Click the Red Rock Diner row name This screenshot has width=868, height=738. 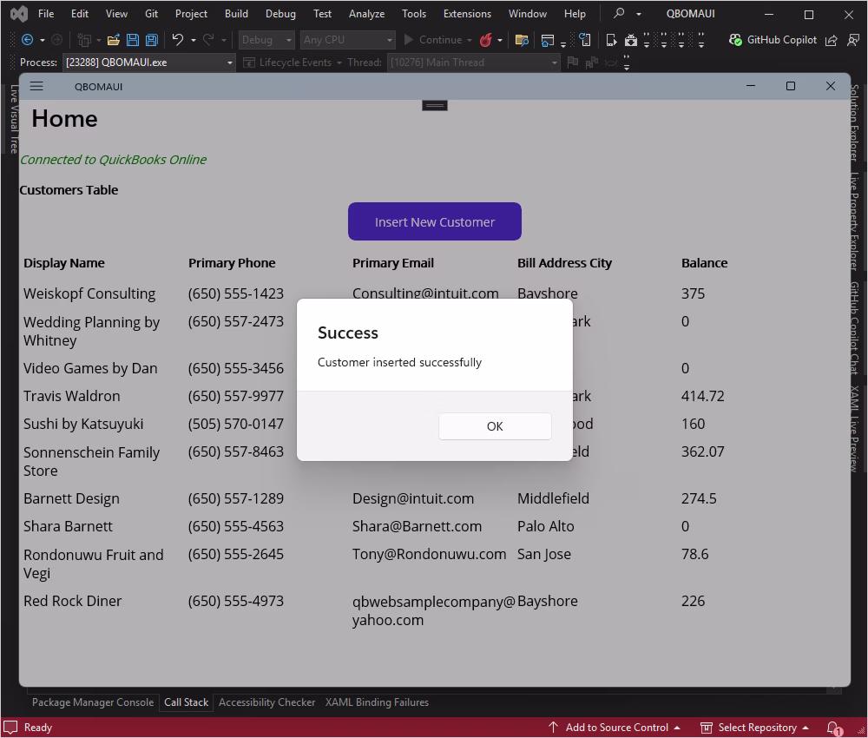point(73,601)
